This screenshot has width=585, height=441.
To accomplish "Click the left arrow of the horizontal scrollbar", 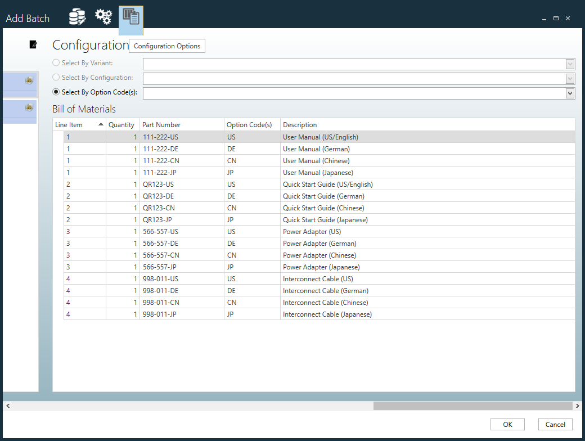I will 8,406.
